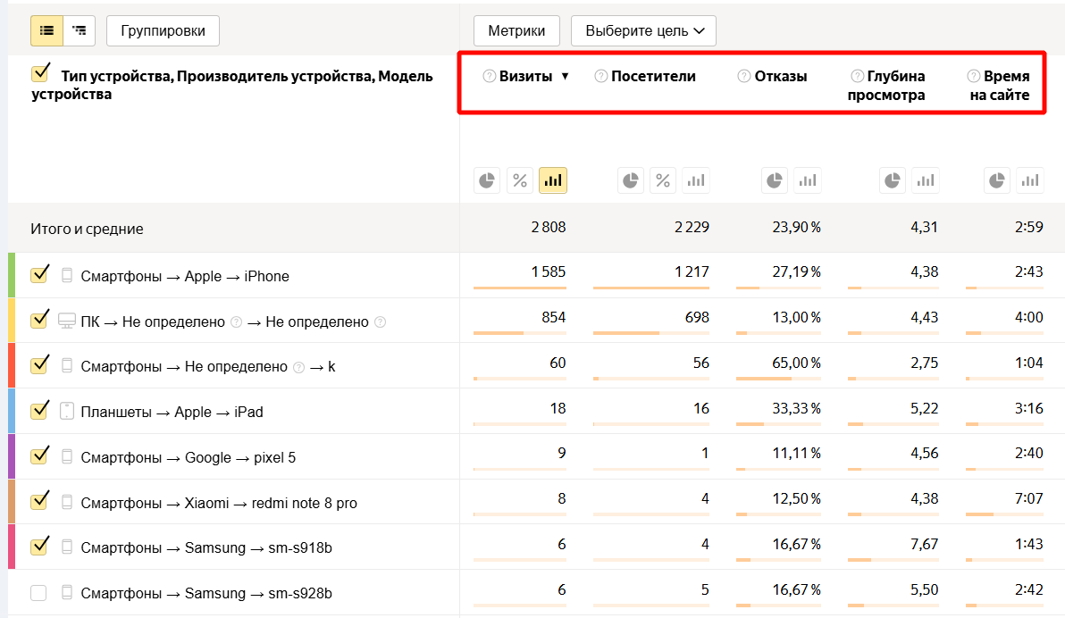Switch to tree list view icon
The width and height of the screenshot is (1065, 618).
80,30
